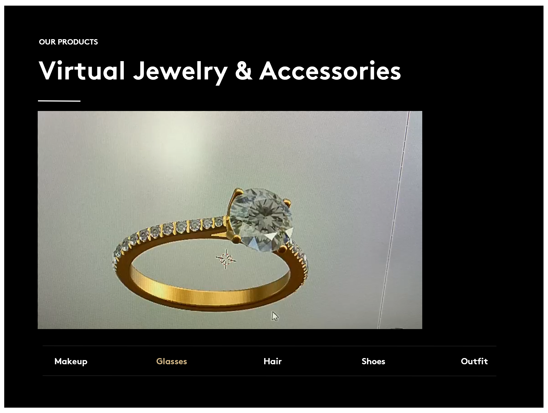Open the Makeup product tab

71,361
